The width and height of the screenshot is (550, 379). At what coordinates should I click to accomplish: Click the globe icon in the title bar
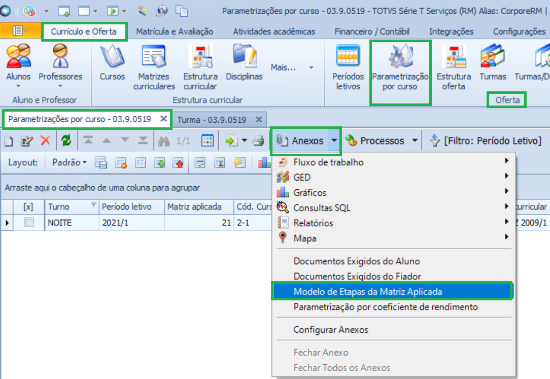click(x=162, y=11)
